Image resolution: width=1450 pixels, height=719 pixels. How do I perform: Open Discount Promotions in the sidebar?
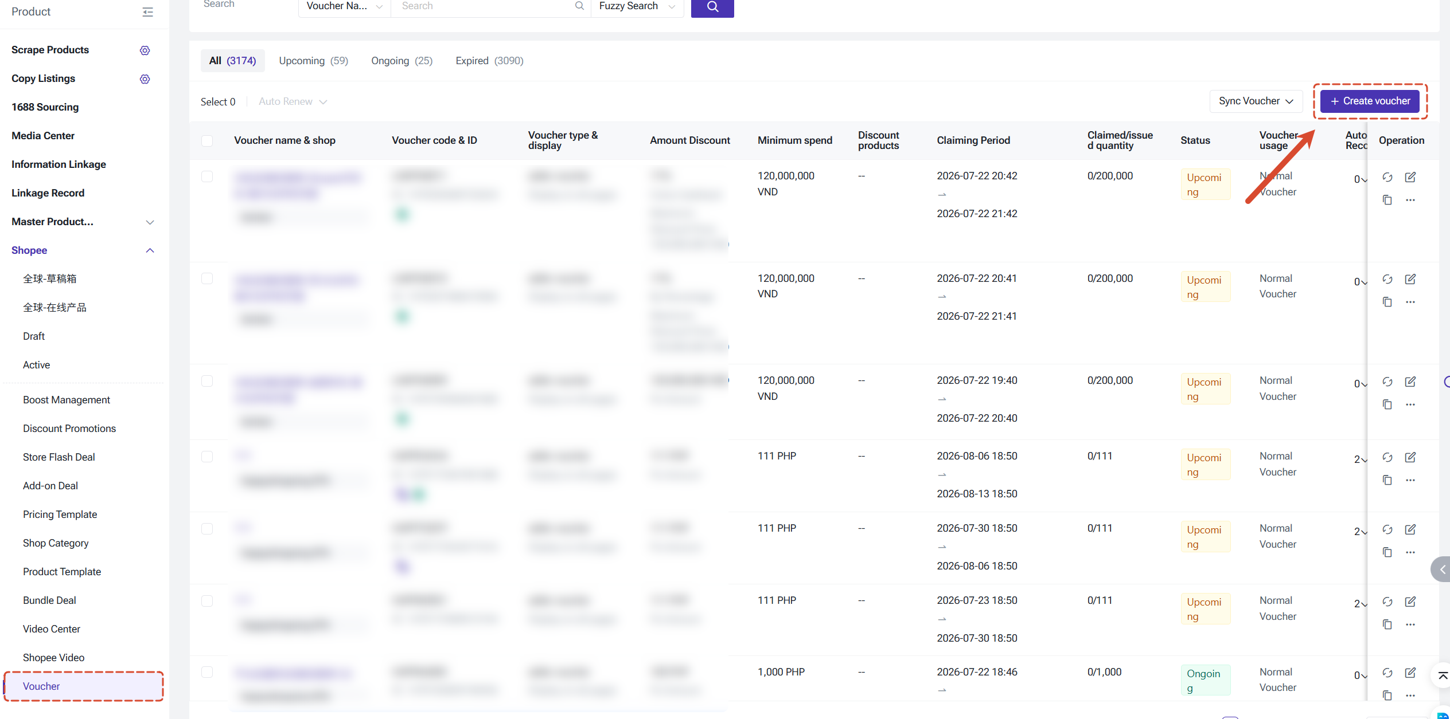[69, 429]
